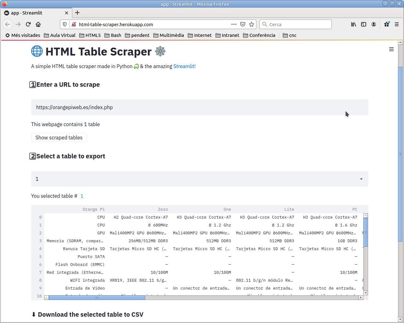This screenshot has height=323, width=404.
Task: Click the table's horizontal scrollbar thumb
Action: [x=97, y=297]
